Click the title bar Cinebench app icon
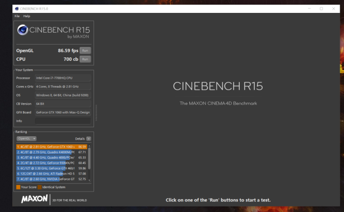Image resolution: width=344 pixels, height=212 pixels. tap(17, 9)
